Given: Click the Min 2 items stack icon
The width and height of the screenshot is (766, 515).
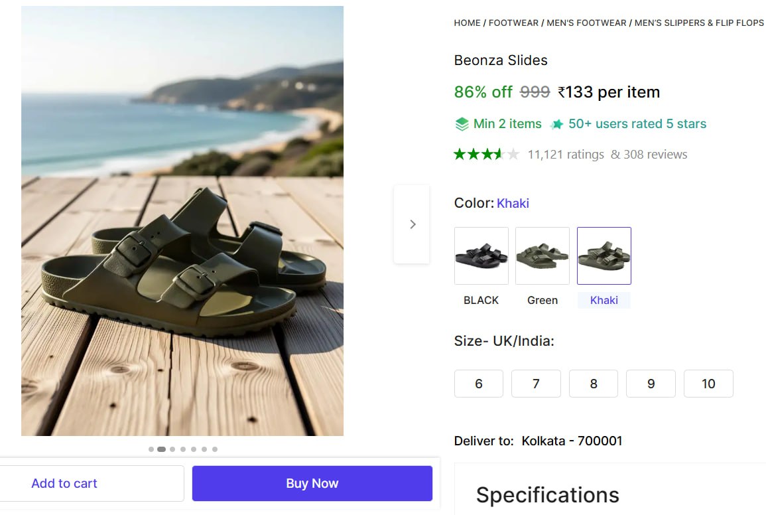Looking at the screenshot, I should [462, 124].
